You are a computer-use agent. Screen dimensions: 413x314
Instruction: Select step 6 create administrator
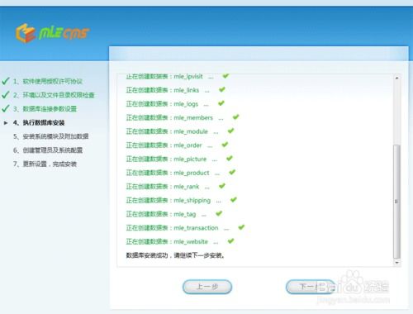tap(48, 150)
